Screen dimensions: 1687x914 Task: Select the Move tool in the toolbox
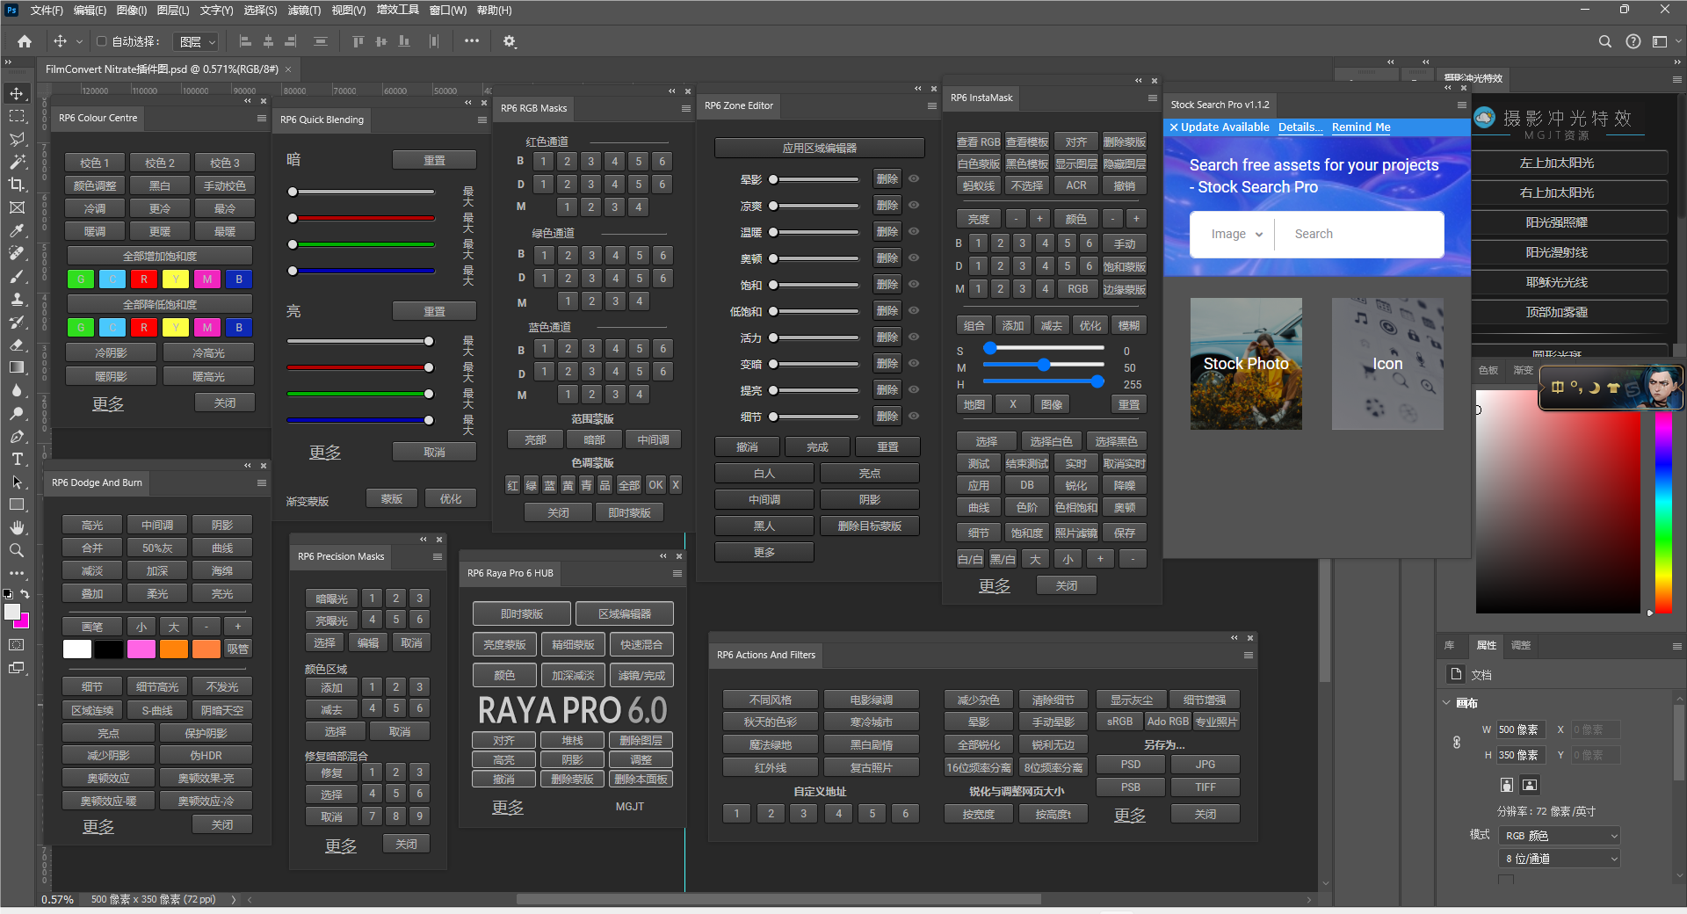coord(17,93)
